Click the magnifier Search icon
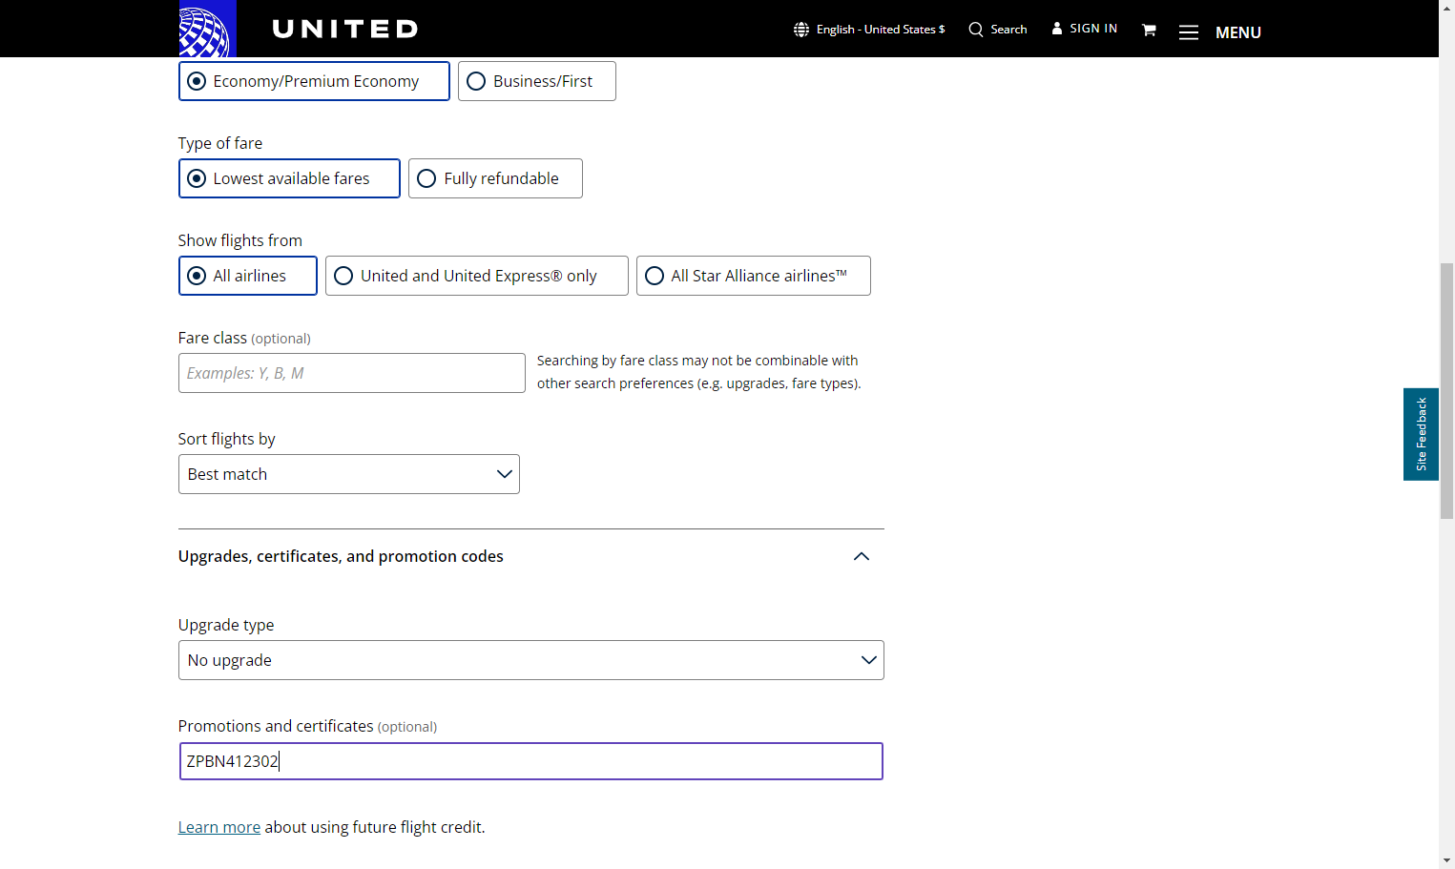The width and height of the screenshot is (1455, 869). [976, 30]
